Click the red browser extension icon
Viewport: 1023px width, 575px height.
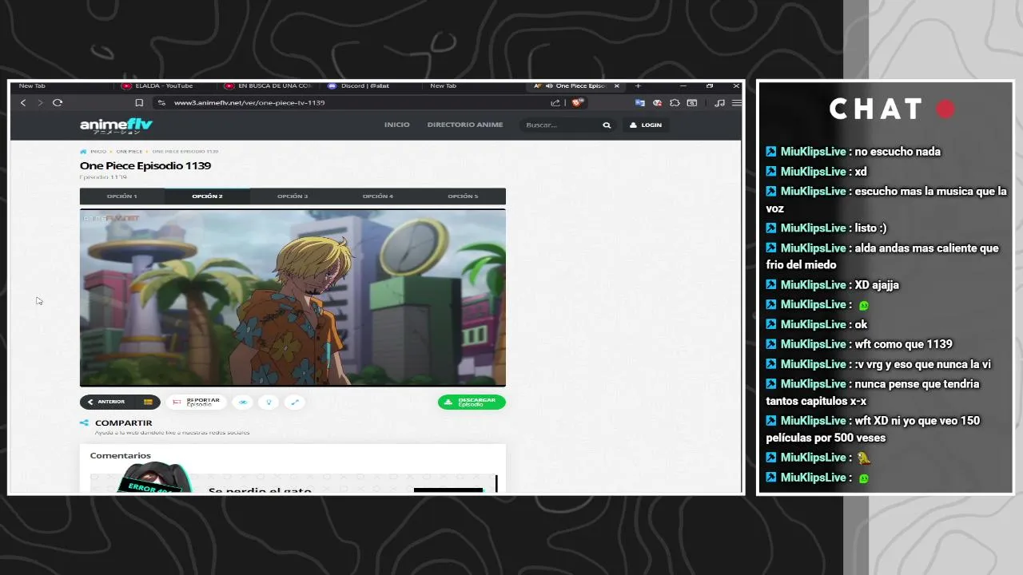[x=657, y=103]
